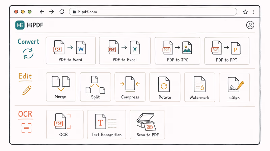Open the Scan to PDF tool

(x=147, y=124)
